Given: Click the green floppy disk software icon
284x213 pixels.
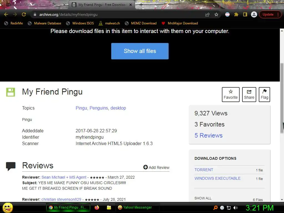Looking at the screenshot, I should tap(11, 92).
